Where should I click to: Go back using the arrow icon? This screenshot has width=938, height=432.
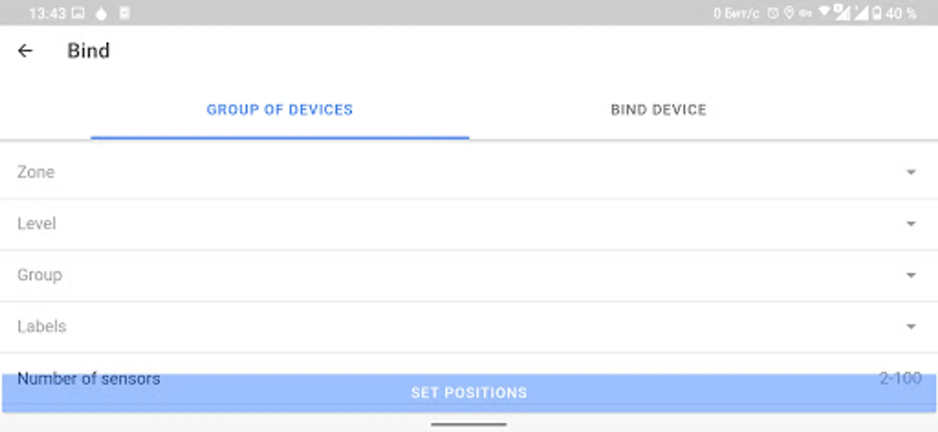(25, 51)
